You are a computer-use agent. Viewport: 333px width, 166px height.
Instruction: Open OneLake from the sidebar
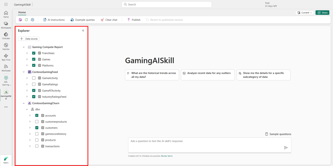pos(6,36)
